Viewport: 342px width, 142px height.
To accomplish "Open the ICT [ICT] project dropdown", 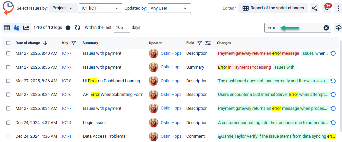I will coord(100,8).
